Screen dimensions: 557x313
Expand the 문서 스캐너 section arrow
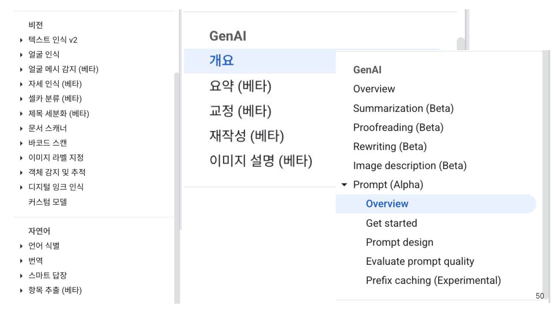pyautogui.click(x=21, y=128)
